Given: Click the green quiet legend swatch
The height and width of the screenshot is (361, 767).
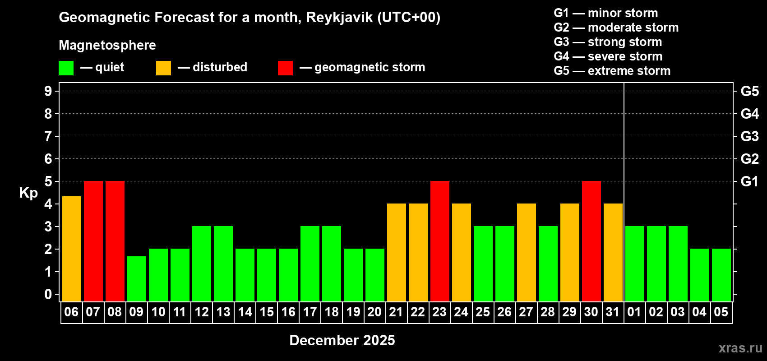Looking at the screenshot, I should click(66, 68).
